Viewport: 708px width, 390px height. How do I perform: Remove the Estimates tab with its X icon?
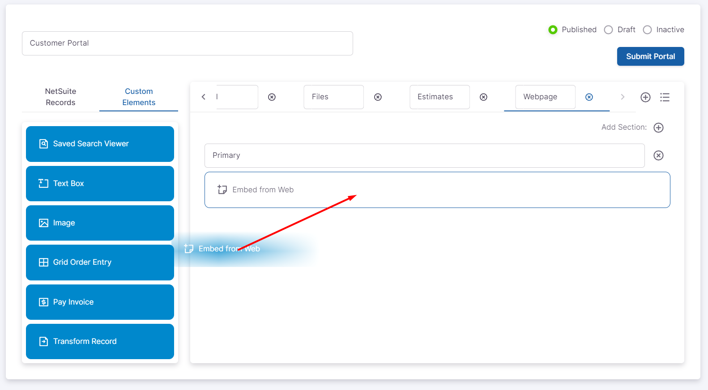(x=483, y=97)
